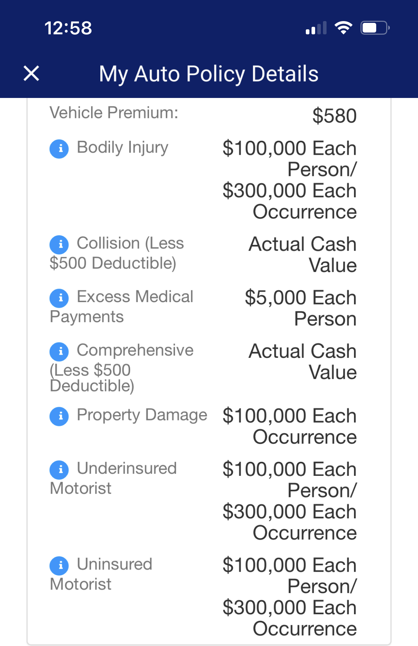Tap the $580 premium amount
Viewport: 418px width, 646px height.
(x=334, y=116)
